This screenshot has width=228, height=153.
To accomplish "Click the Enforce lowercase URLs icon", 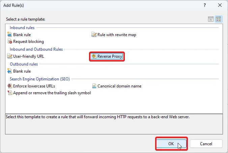I will [x=9, y=86].
